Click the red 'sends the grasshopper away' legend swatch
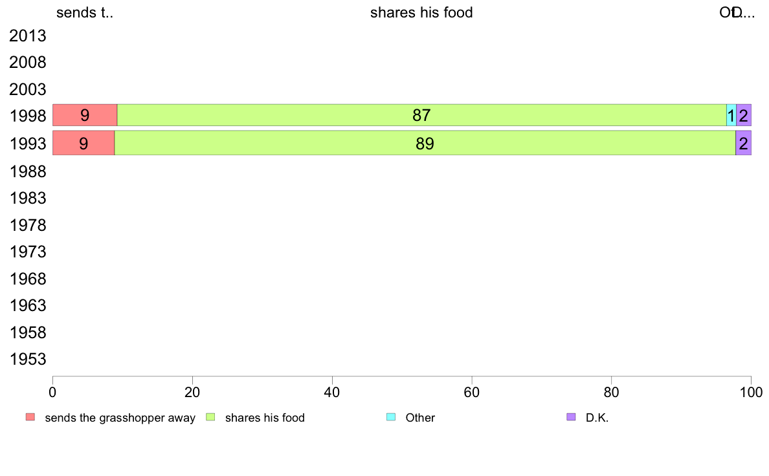Image resolution: width=769 pixels, height=476 pixels. (30, 417)
